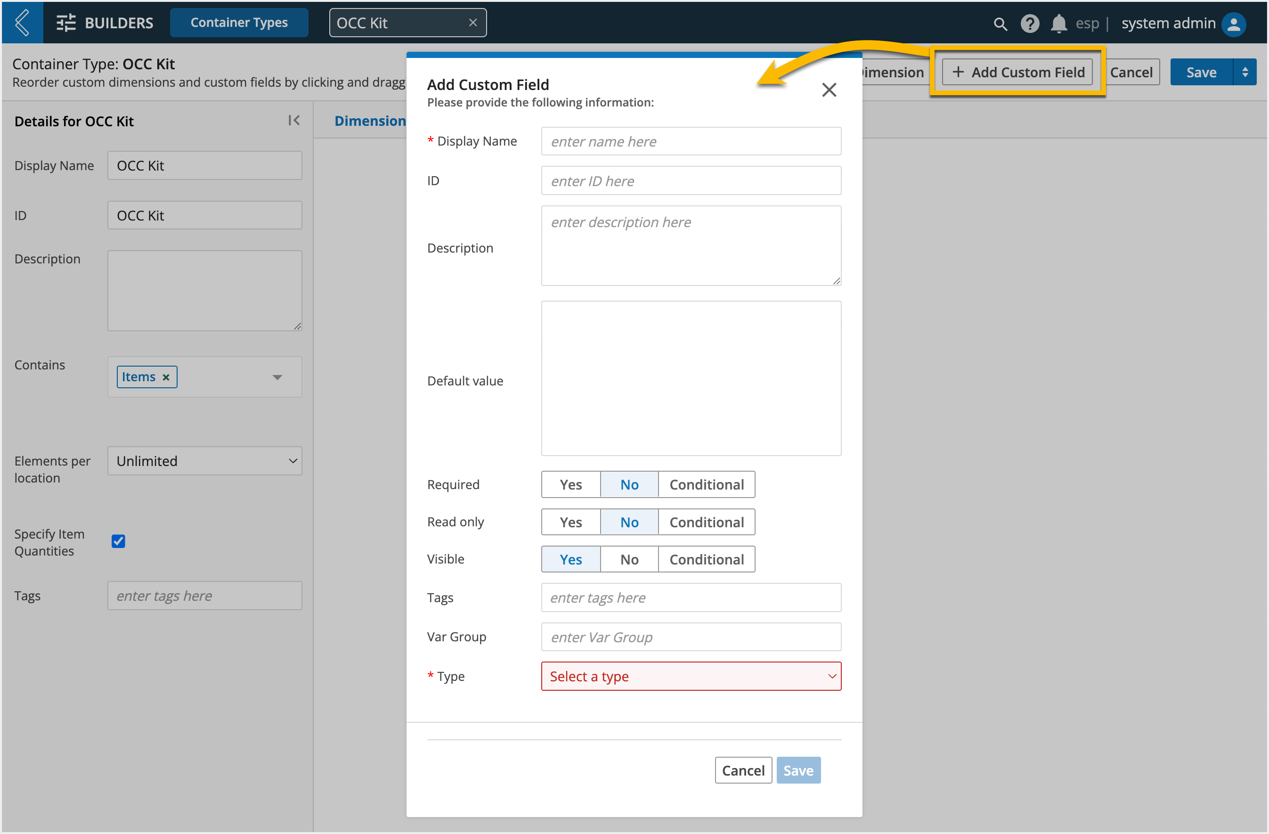Click the Var Group input field
This screenshot has height=834, width=1269.
tap(691, 637)
